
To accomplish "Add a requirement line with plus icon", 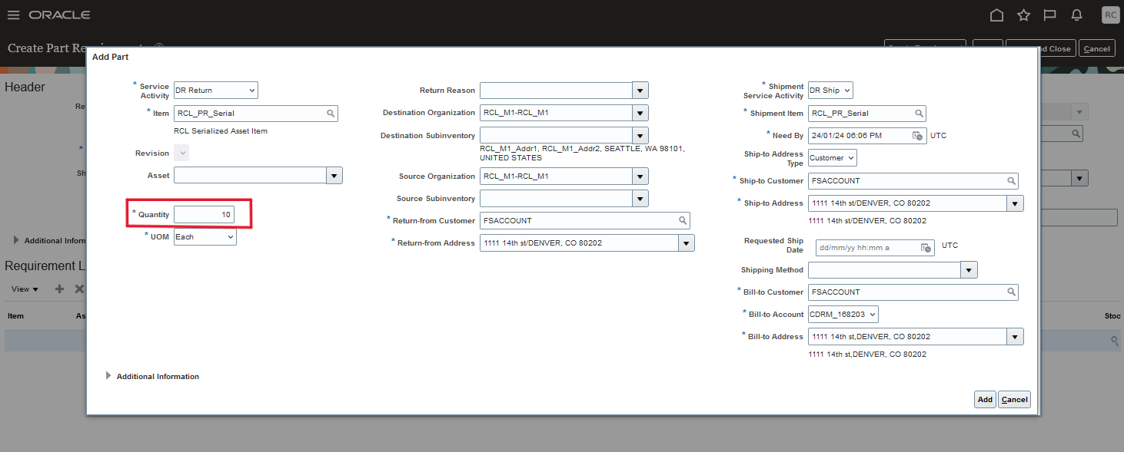I will click(x=59, y=289).
